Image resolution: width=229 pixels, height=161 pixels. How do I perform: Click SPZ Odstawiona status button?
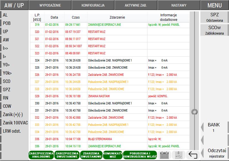pyautogui.click(x=214, y=17)
